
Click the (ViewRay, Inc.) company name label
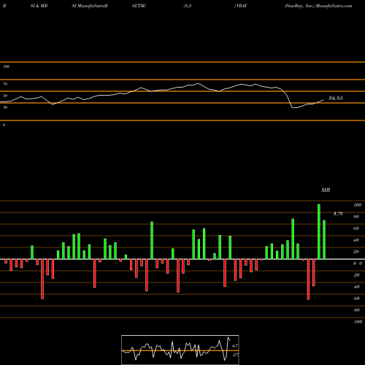click(300, 6)
